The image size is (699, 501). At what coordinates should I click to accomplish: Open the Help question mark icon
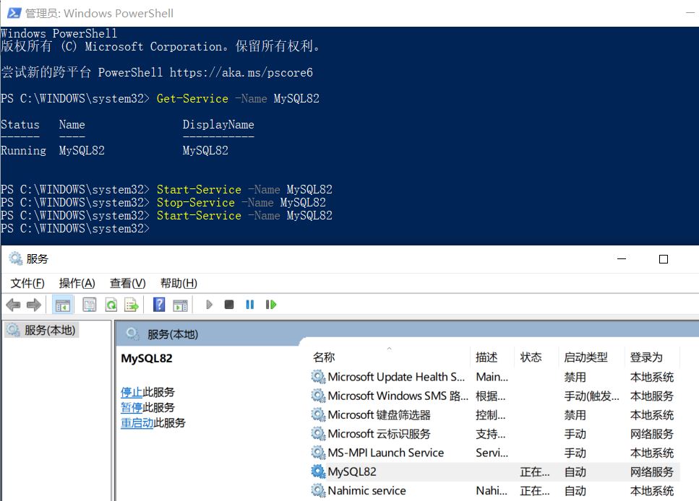coord(159,305)
